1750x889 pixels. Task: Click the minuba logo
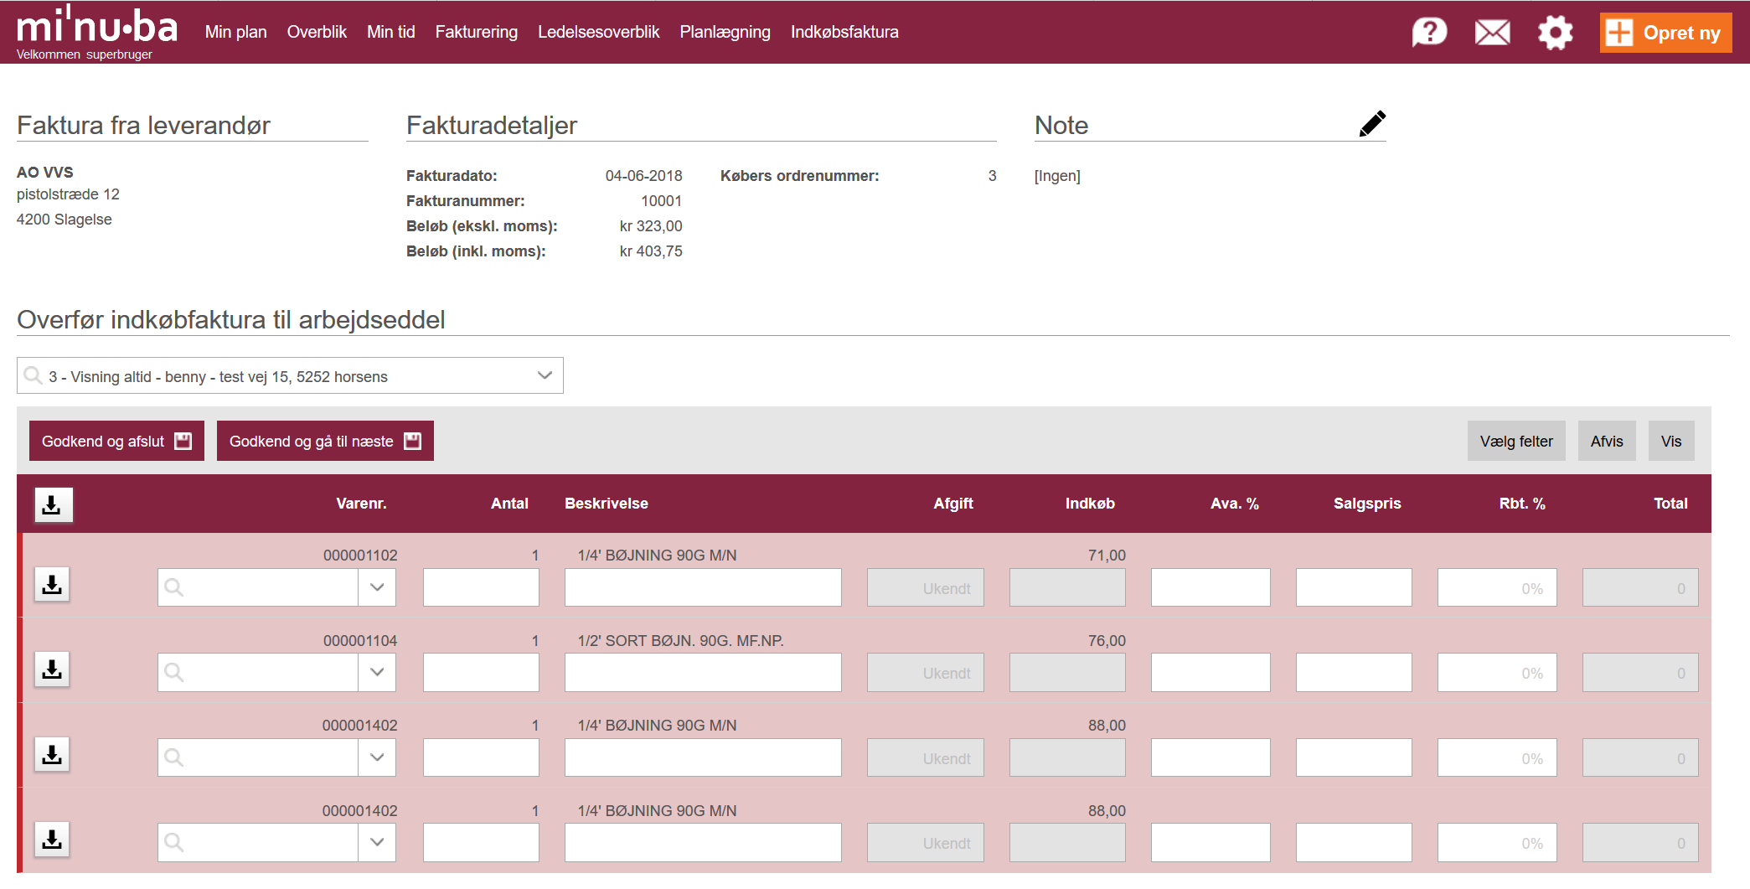(x=97, y=28)
